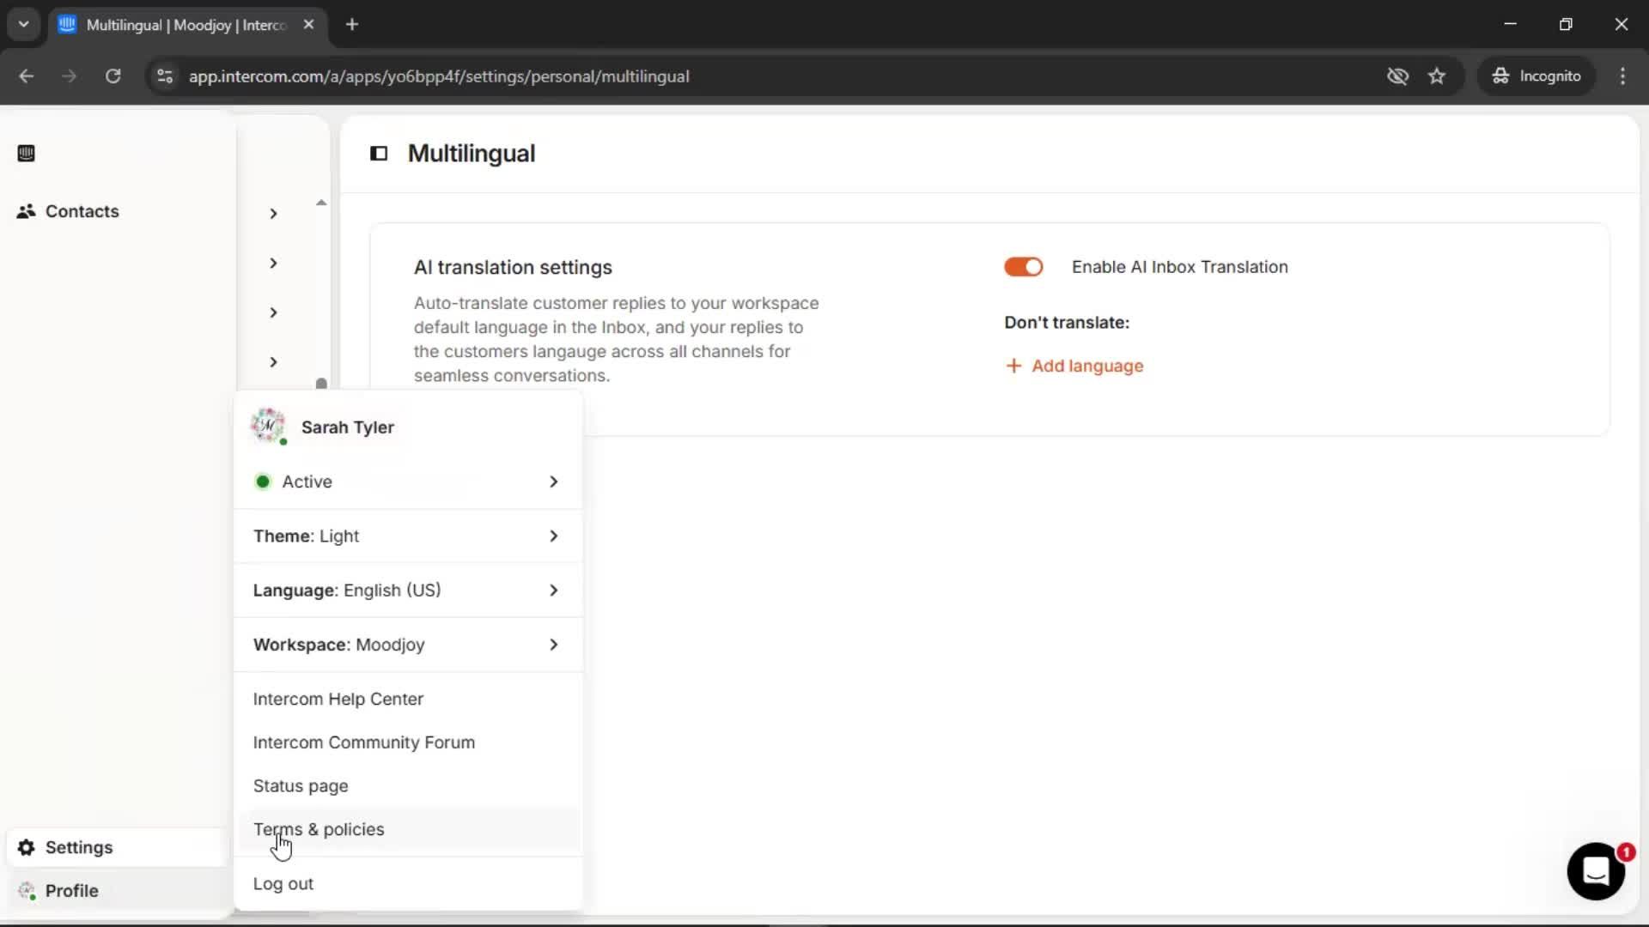The height and width of the screenshot is (927, 1649).
Task: Click the plus icon next to Add language
Action: click(x=1013, y=367)
